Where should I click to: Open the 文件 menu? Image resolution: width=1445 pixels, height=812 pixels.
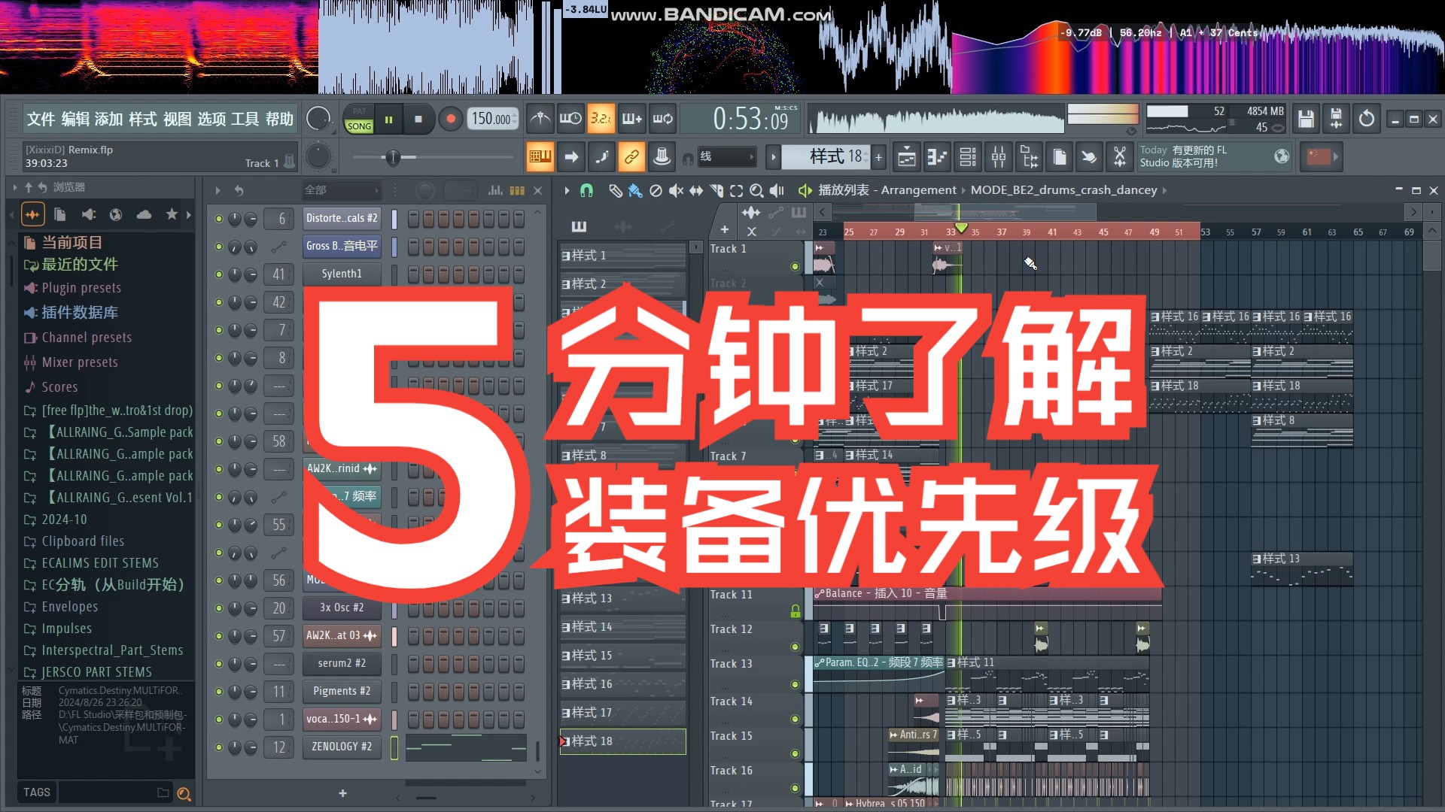41,119
